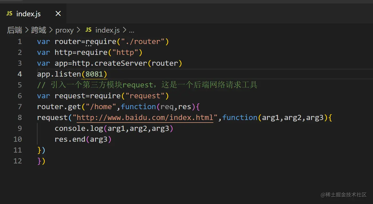
Task: Open the http://www.baidu.com/index.html link
Action: (145, 118)
